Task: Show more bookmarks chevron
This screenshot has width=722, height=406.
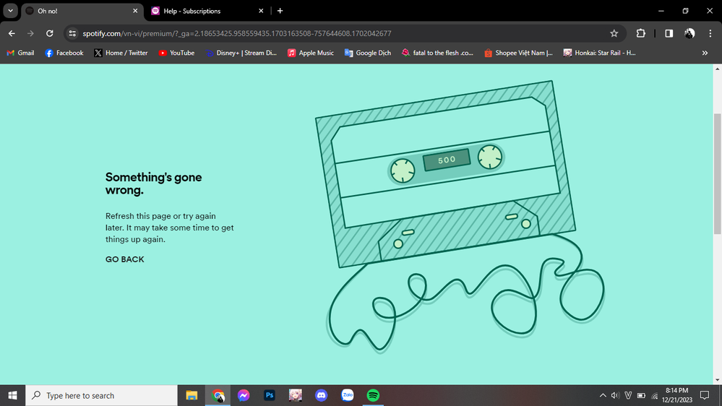Action: [x=705, y=53]
